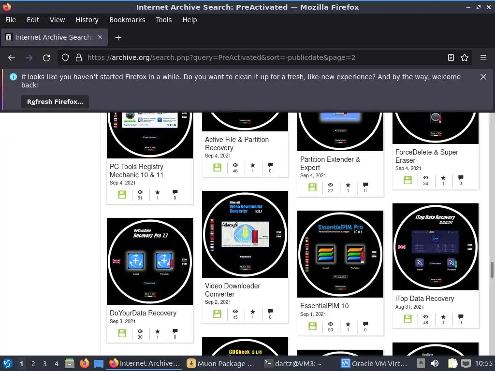495x371 pixels.
Task: Open the system start menu icon
Action: [8, 364]
